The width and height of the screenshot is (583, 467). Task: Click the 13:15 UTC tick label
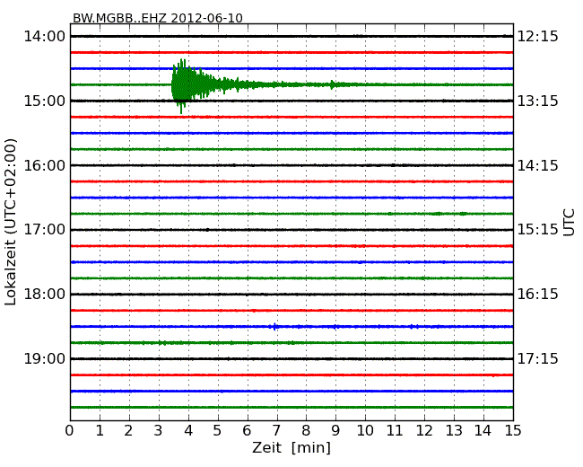click(x=538, y=101)
